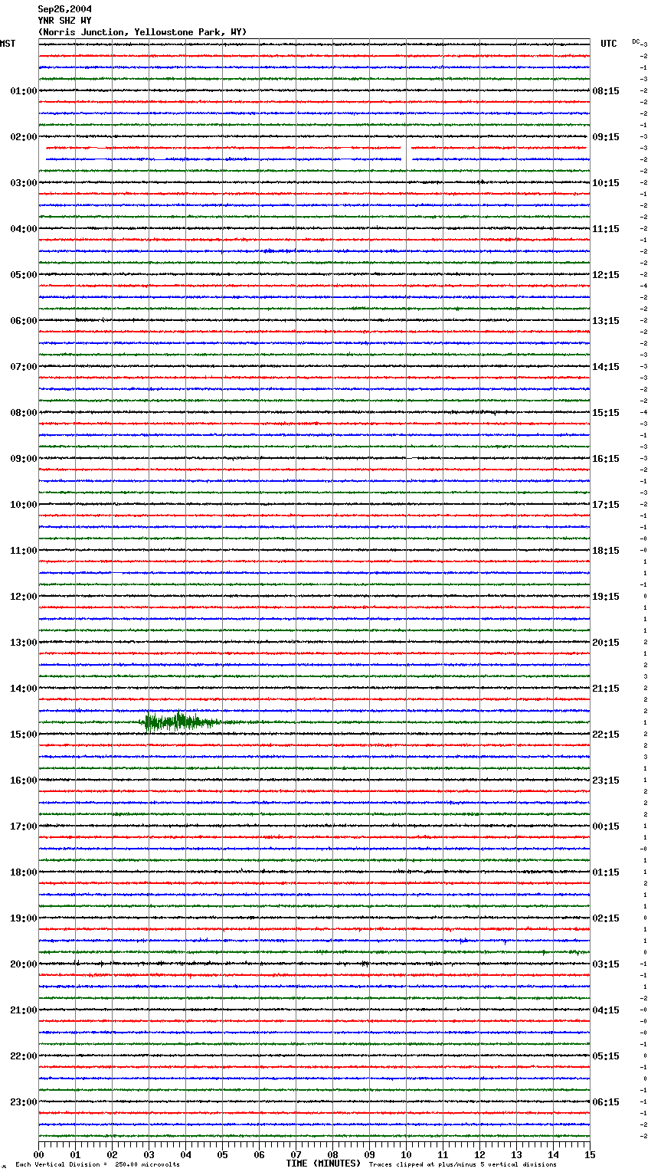Click the 12:15 UTC time label

606,275
